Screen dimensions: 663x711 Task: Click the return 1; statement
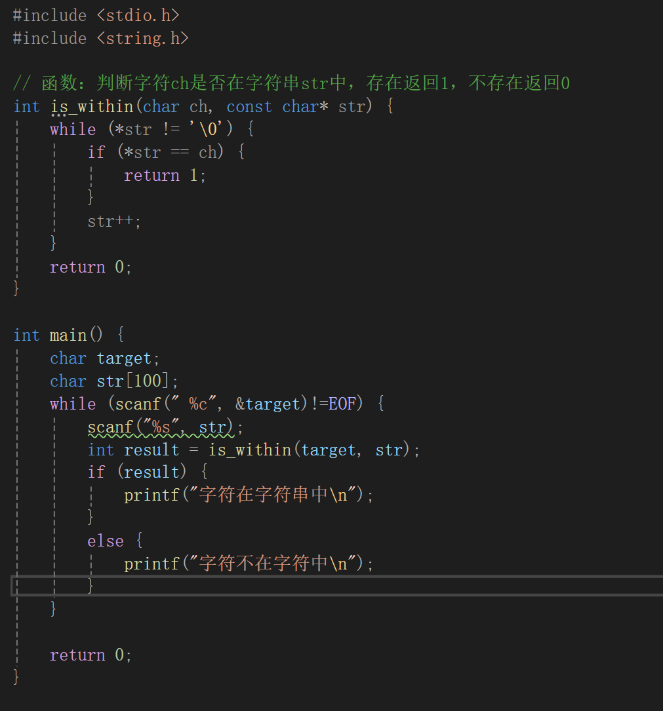[x=165, y=176]
